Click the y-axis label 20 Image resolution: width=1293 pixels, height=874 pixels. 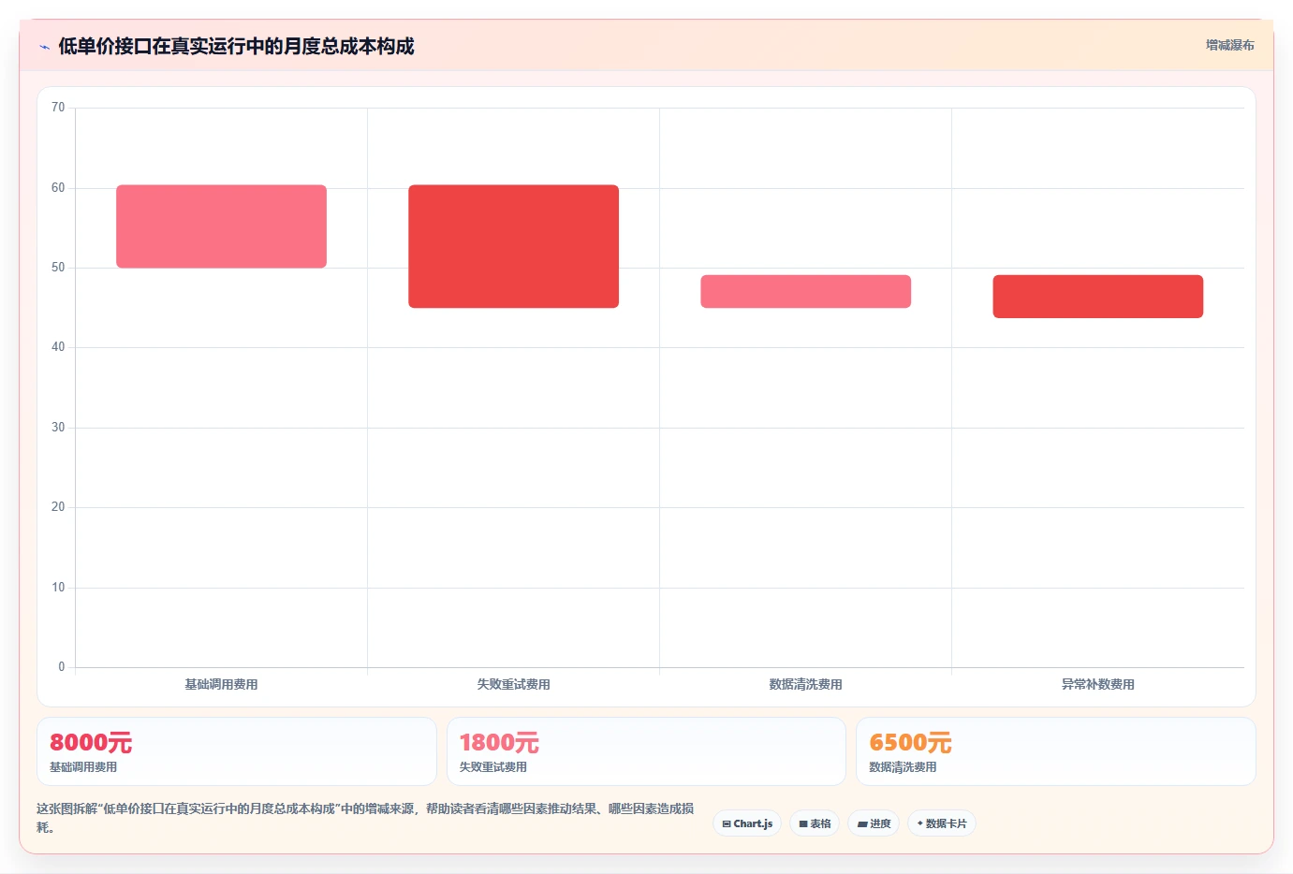58,507
